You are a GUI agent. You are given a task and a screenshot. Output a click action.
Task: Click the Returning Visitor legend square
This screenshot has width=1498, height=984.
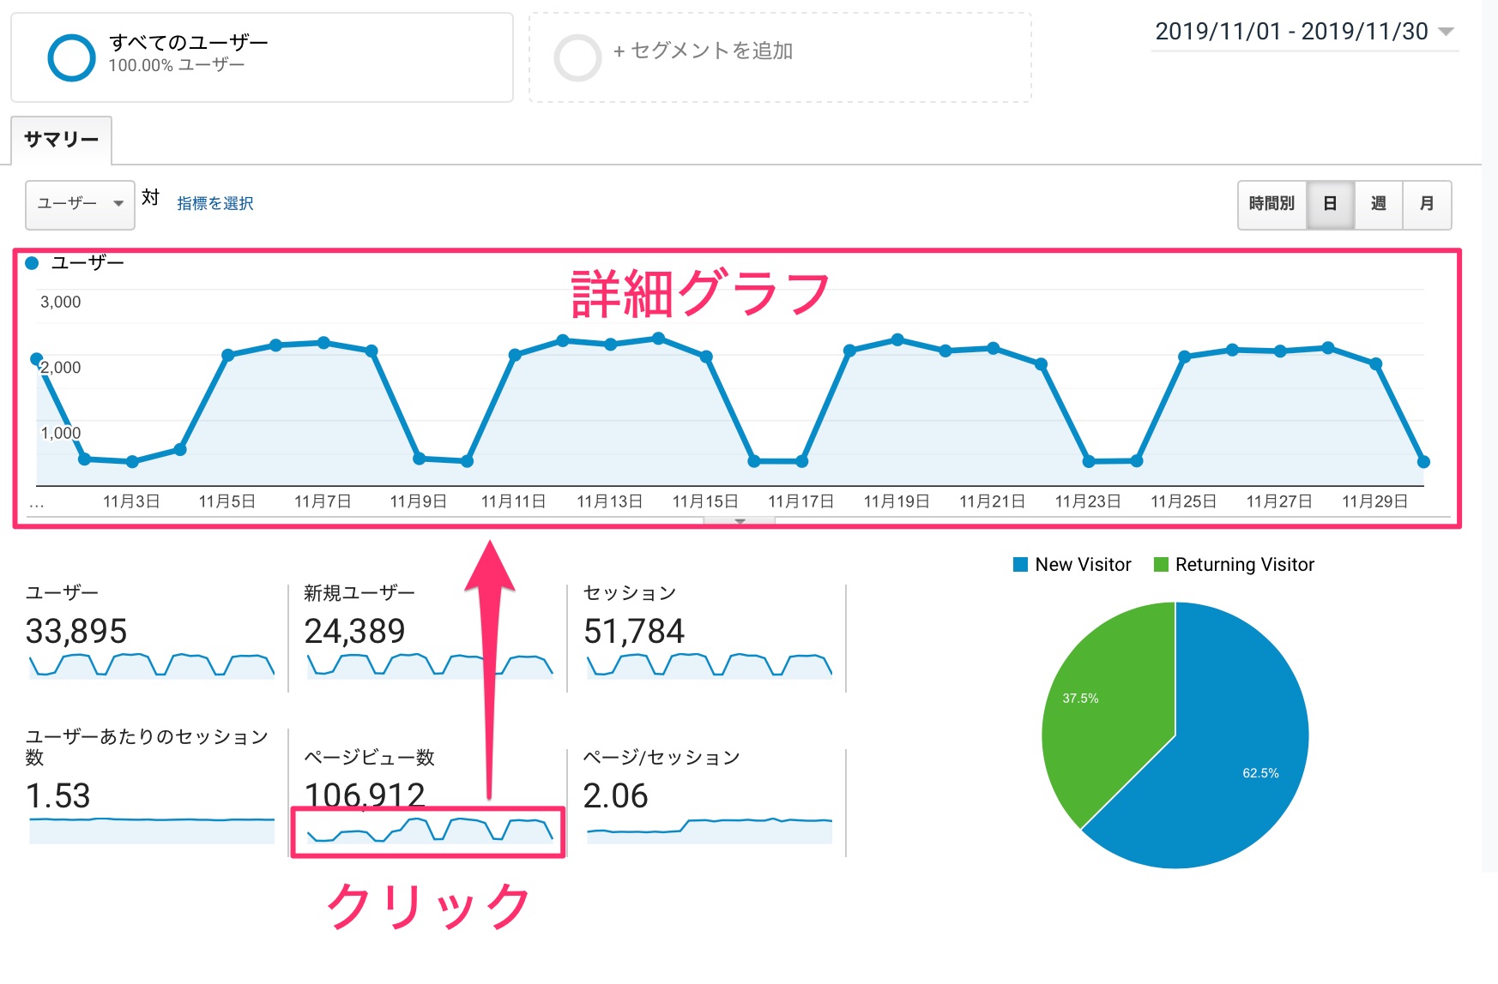1161,565
